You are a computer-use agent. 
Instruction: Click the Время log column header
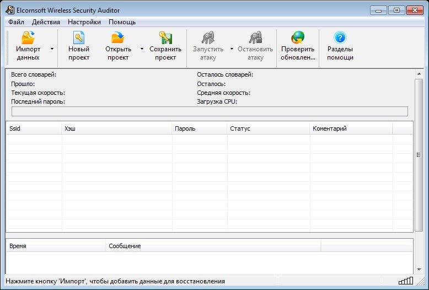[56, 246]
